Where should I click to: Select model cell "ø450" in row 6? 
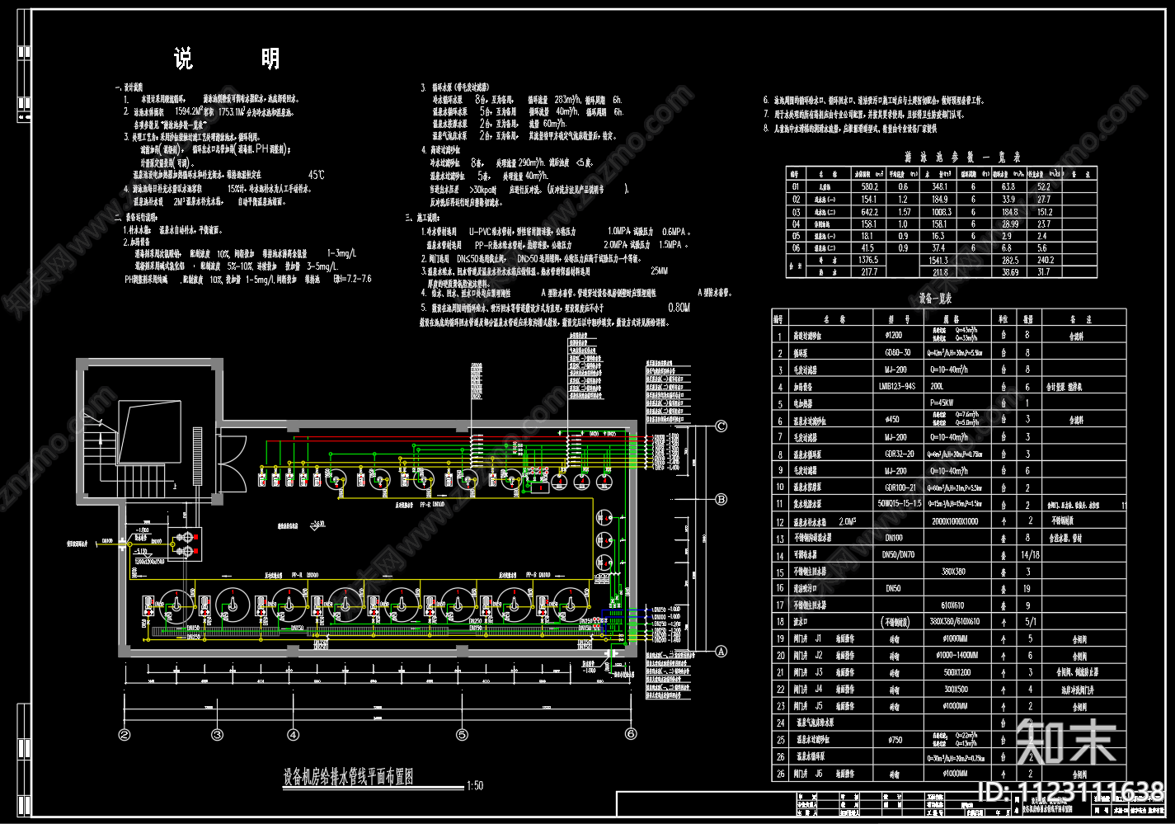(892, 420)
